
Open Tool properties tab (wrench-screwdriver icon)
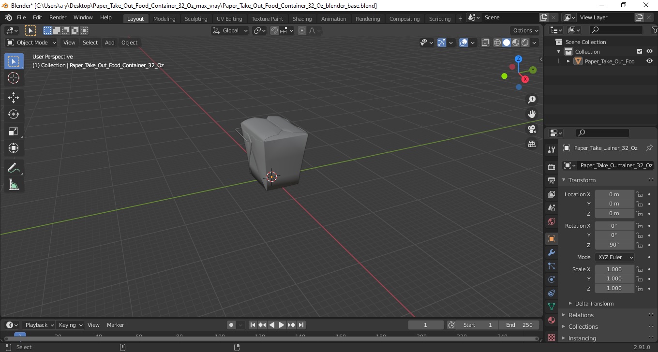[551, 150]
